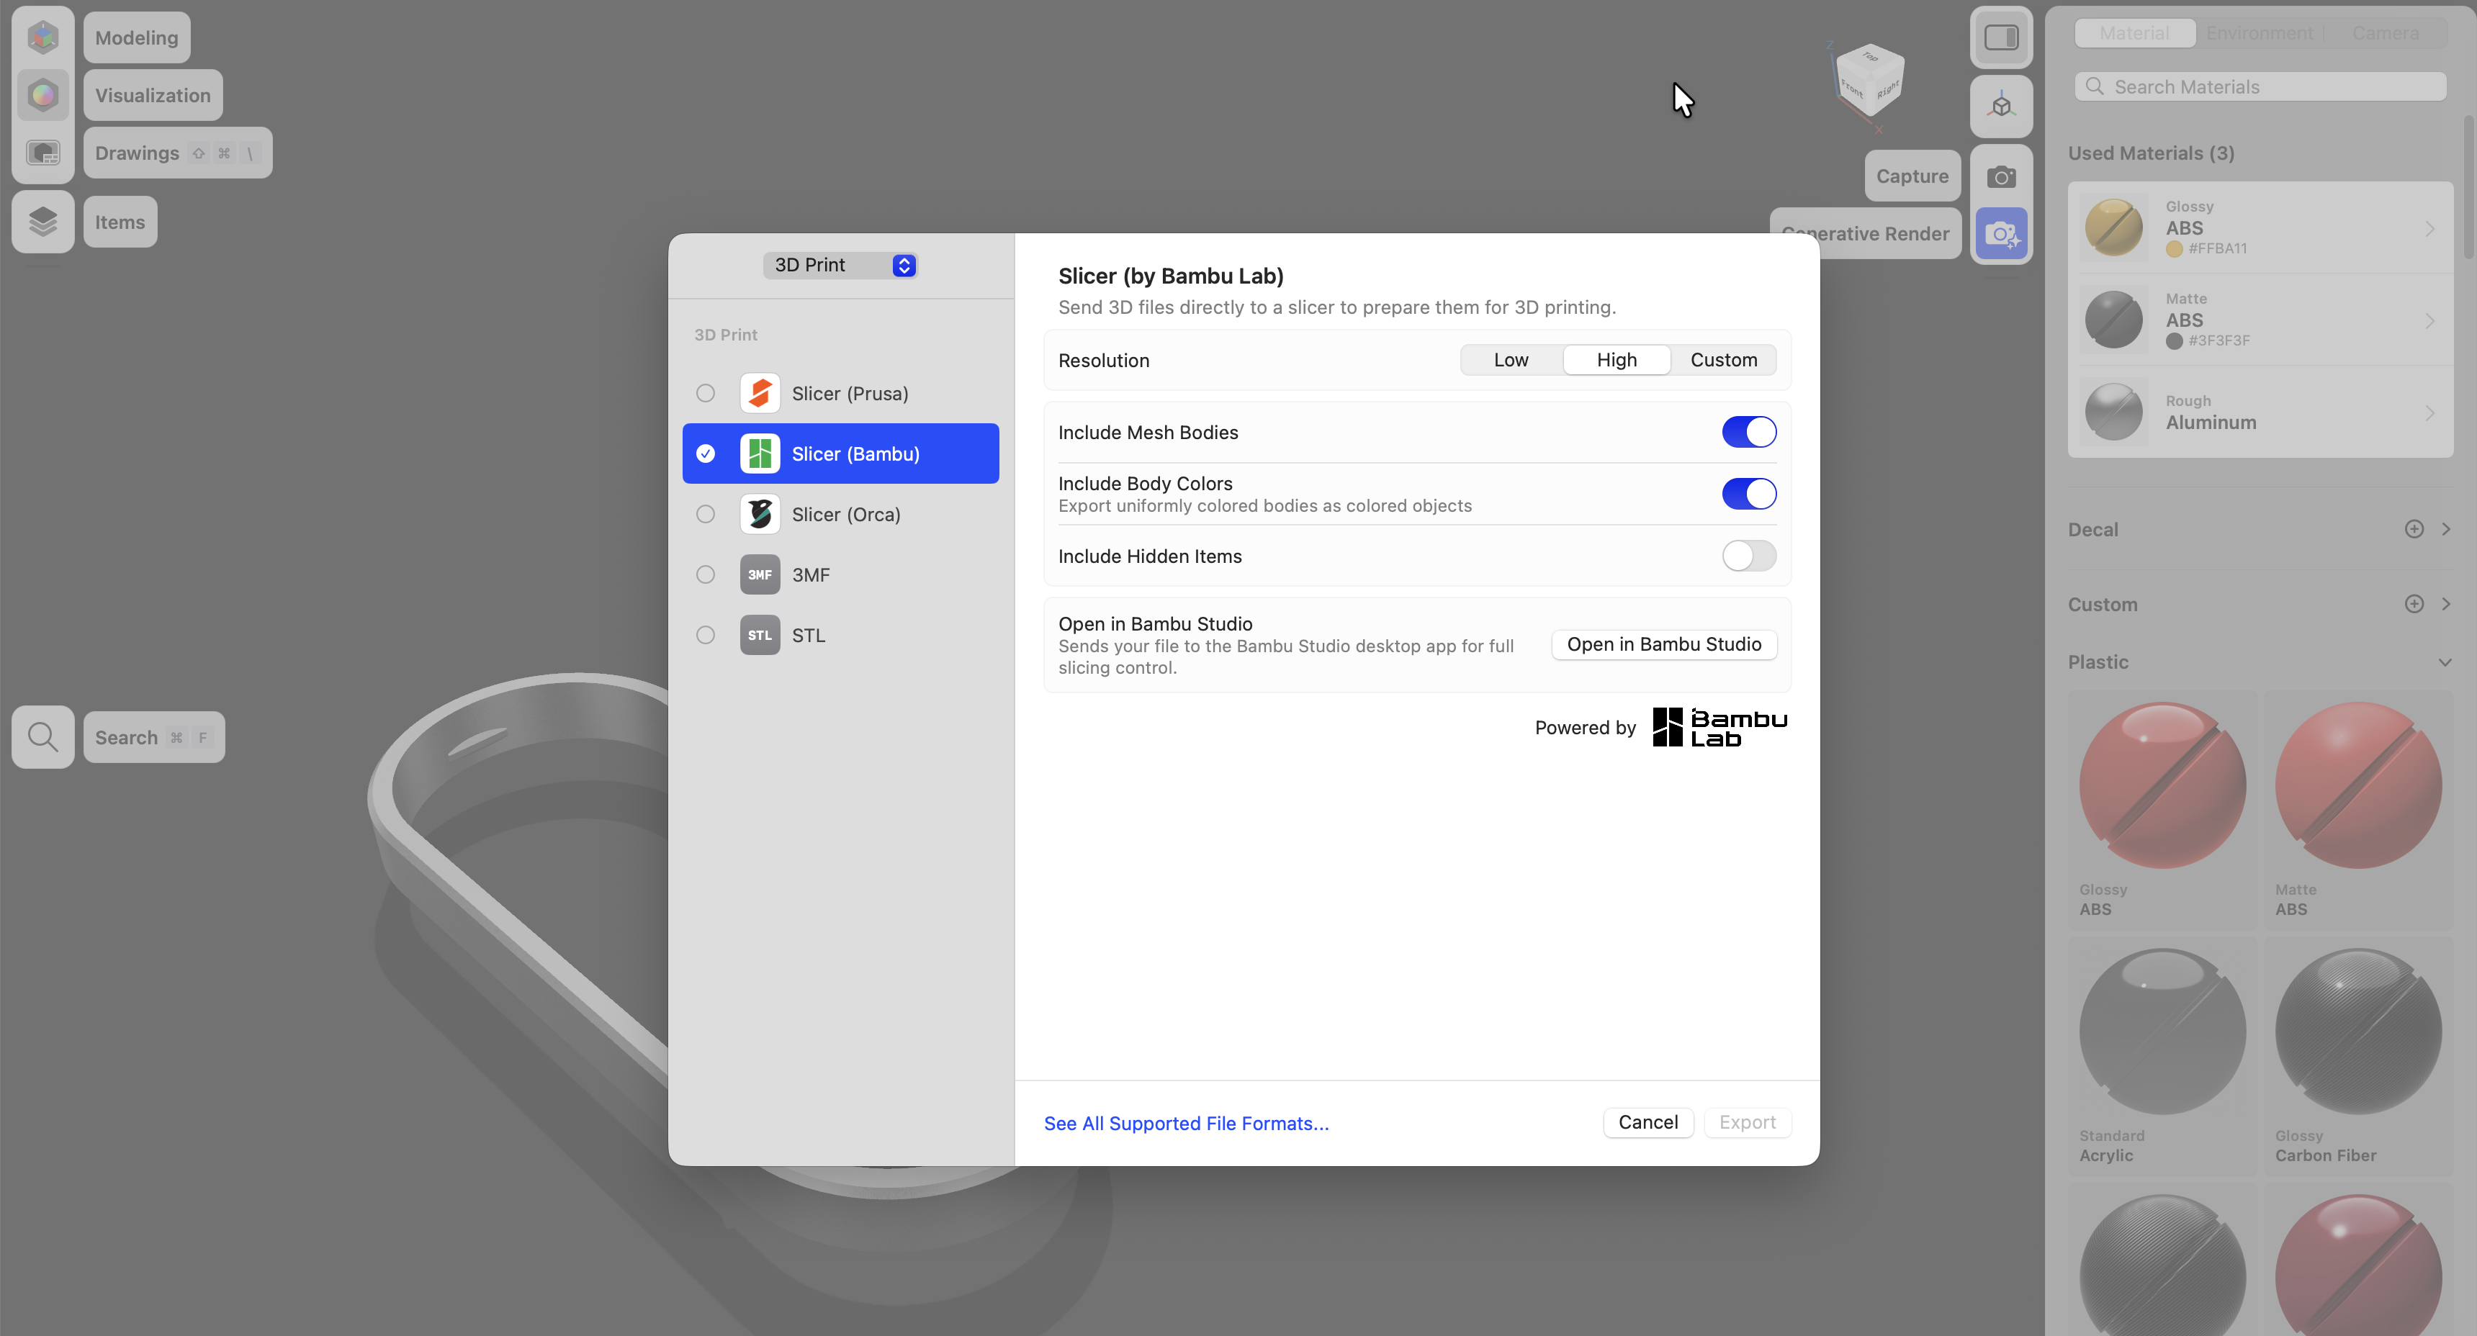The image size is (2477, 1336).
Task: Click the Modeling label button
Action: 137,37
